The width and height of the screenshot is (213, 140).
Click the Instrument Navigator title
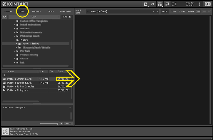[x=14, y=108]
